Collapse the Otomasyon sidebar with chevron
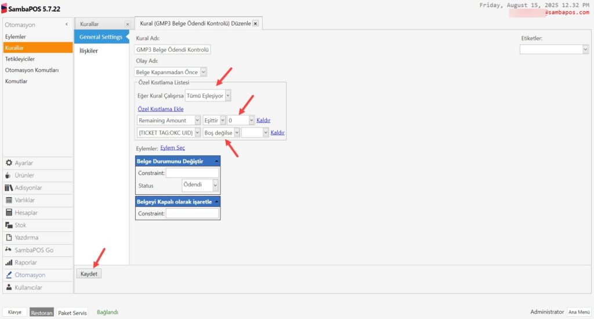This screenshot has height=319, width=594. click(67, 24)
